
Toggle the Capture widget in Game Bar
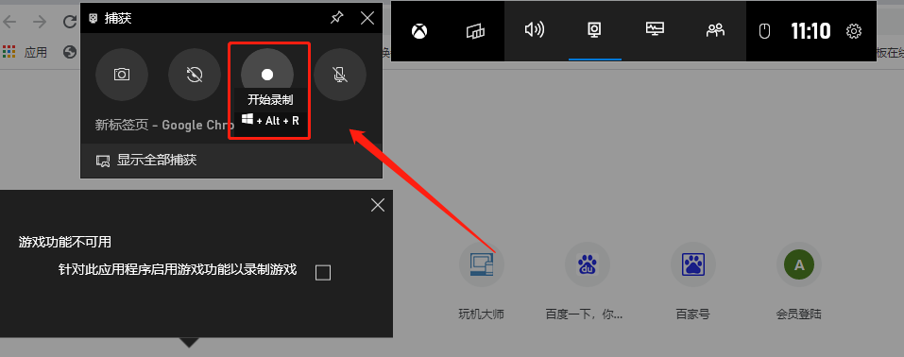click(x=594, y=30)
